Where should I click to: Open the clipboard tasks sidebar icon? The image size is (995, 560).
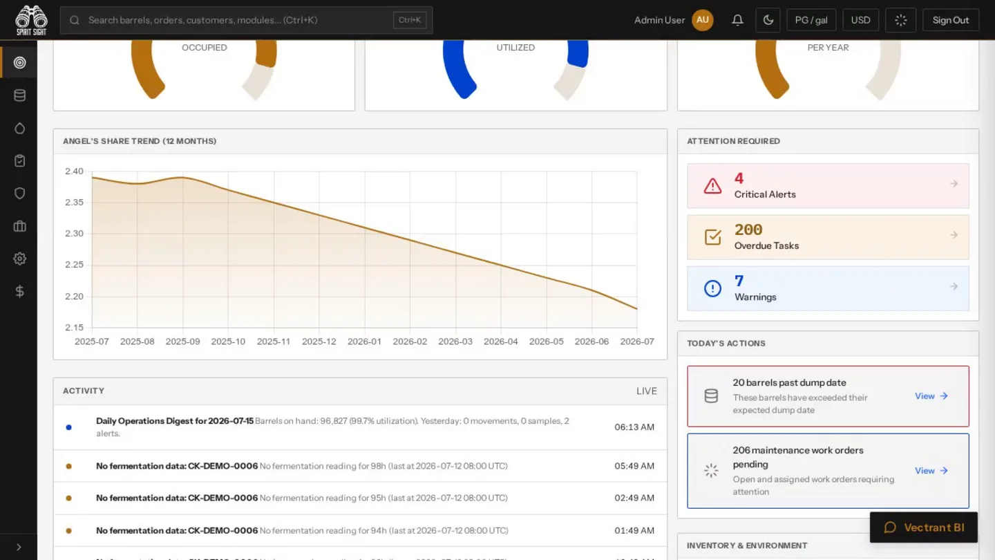click(19, 160)
